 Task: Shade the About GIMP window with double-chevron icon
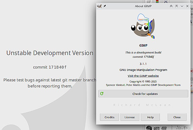pos(171,6)
